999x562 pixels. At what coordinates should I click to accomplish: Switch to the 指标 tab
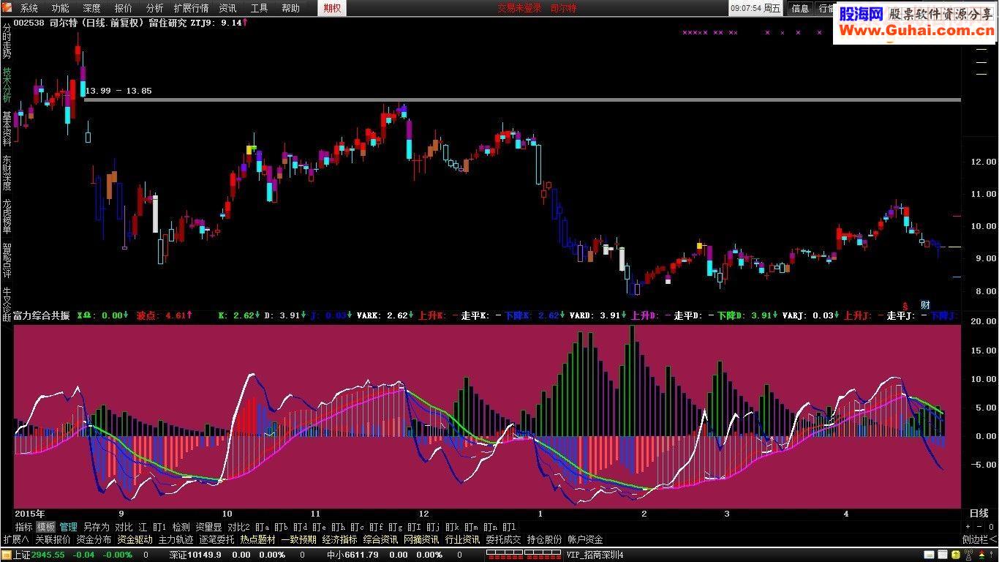pos(24,527)
